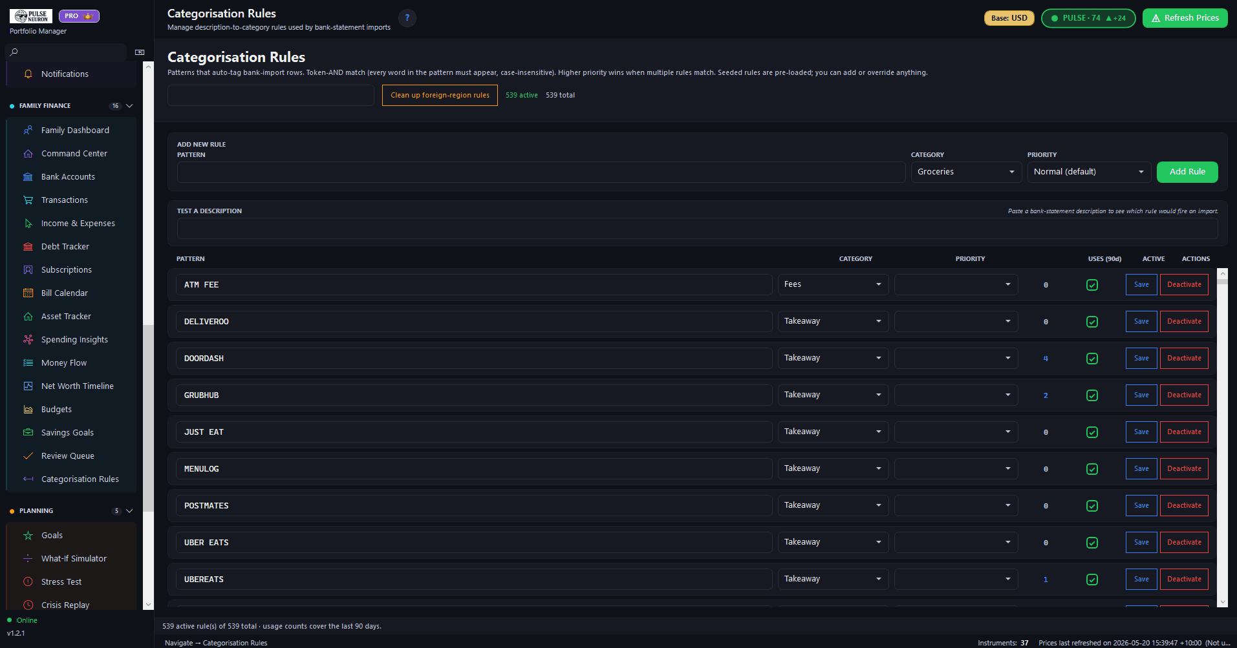Open Review Queue page
Image resolution: width=1237 pixels, height=648 pixels.
coord(71,456)
